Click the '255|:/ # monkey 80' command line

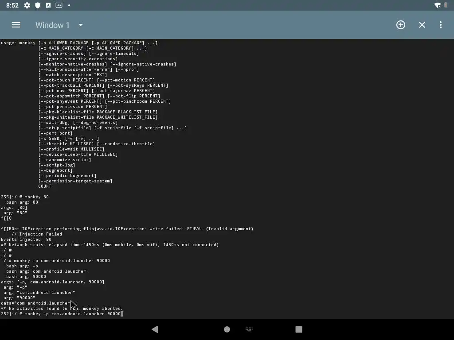point(25,197)
